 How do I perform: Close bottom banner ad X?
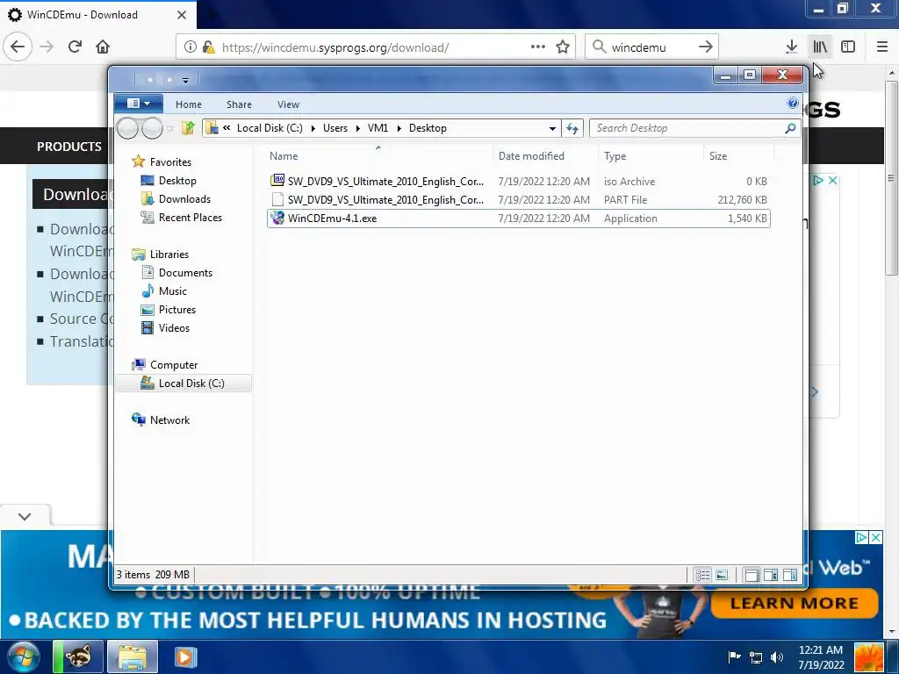876,538
